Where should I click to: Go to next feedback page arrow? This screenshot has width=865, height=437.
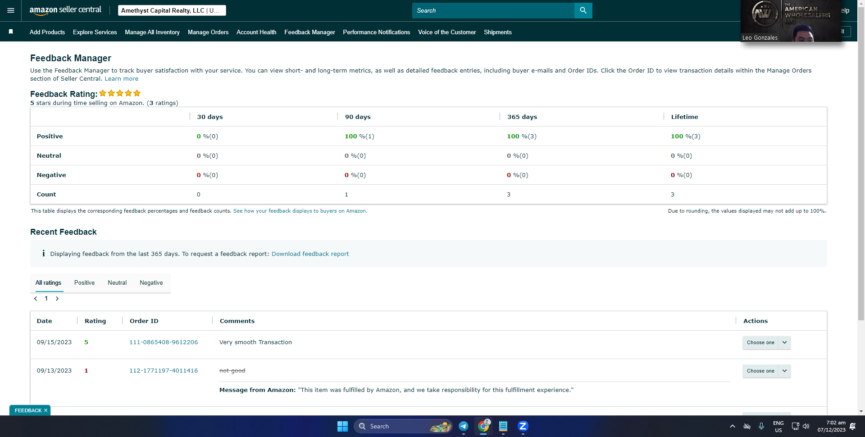click(x=57, y=299)
